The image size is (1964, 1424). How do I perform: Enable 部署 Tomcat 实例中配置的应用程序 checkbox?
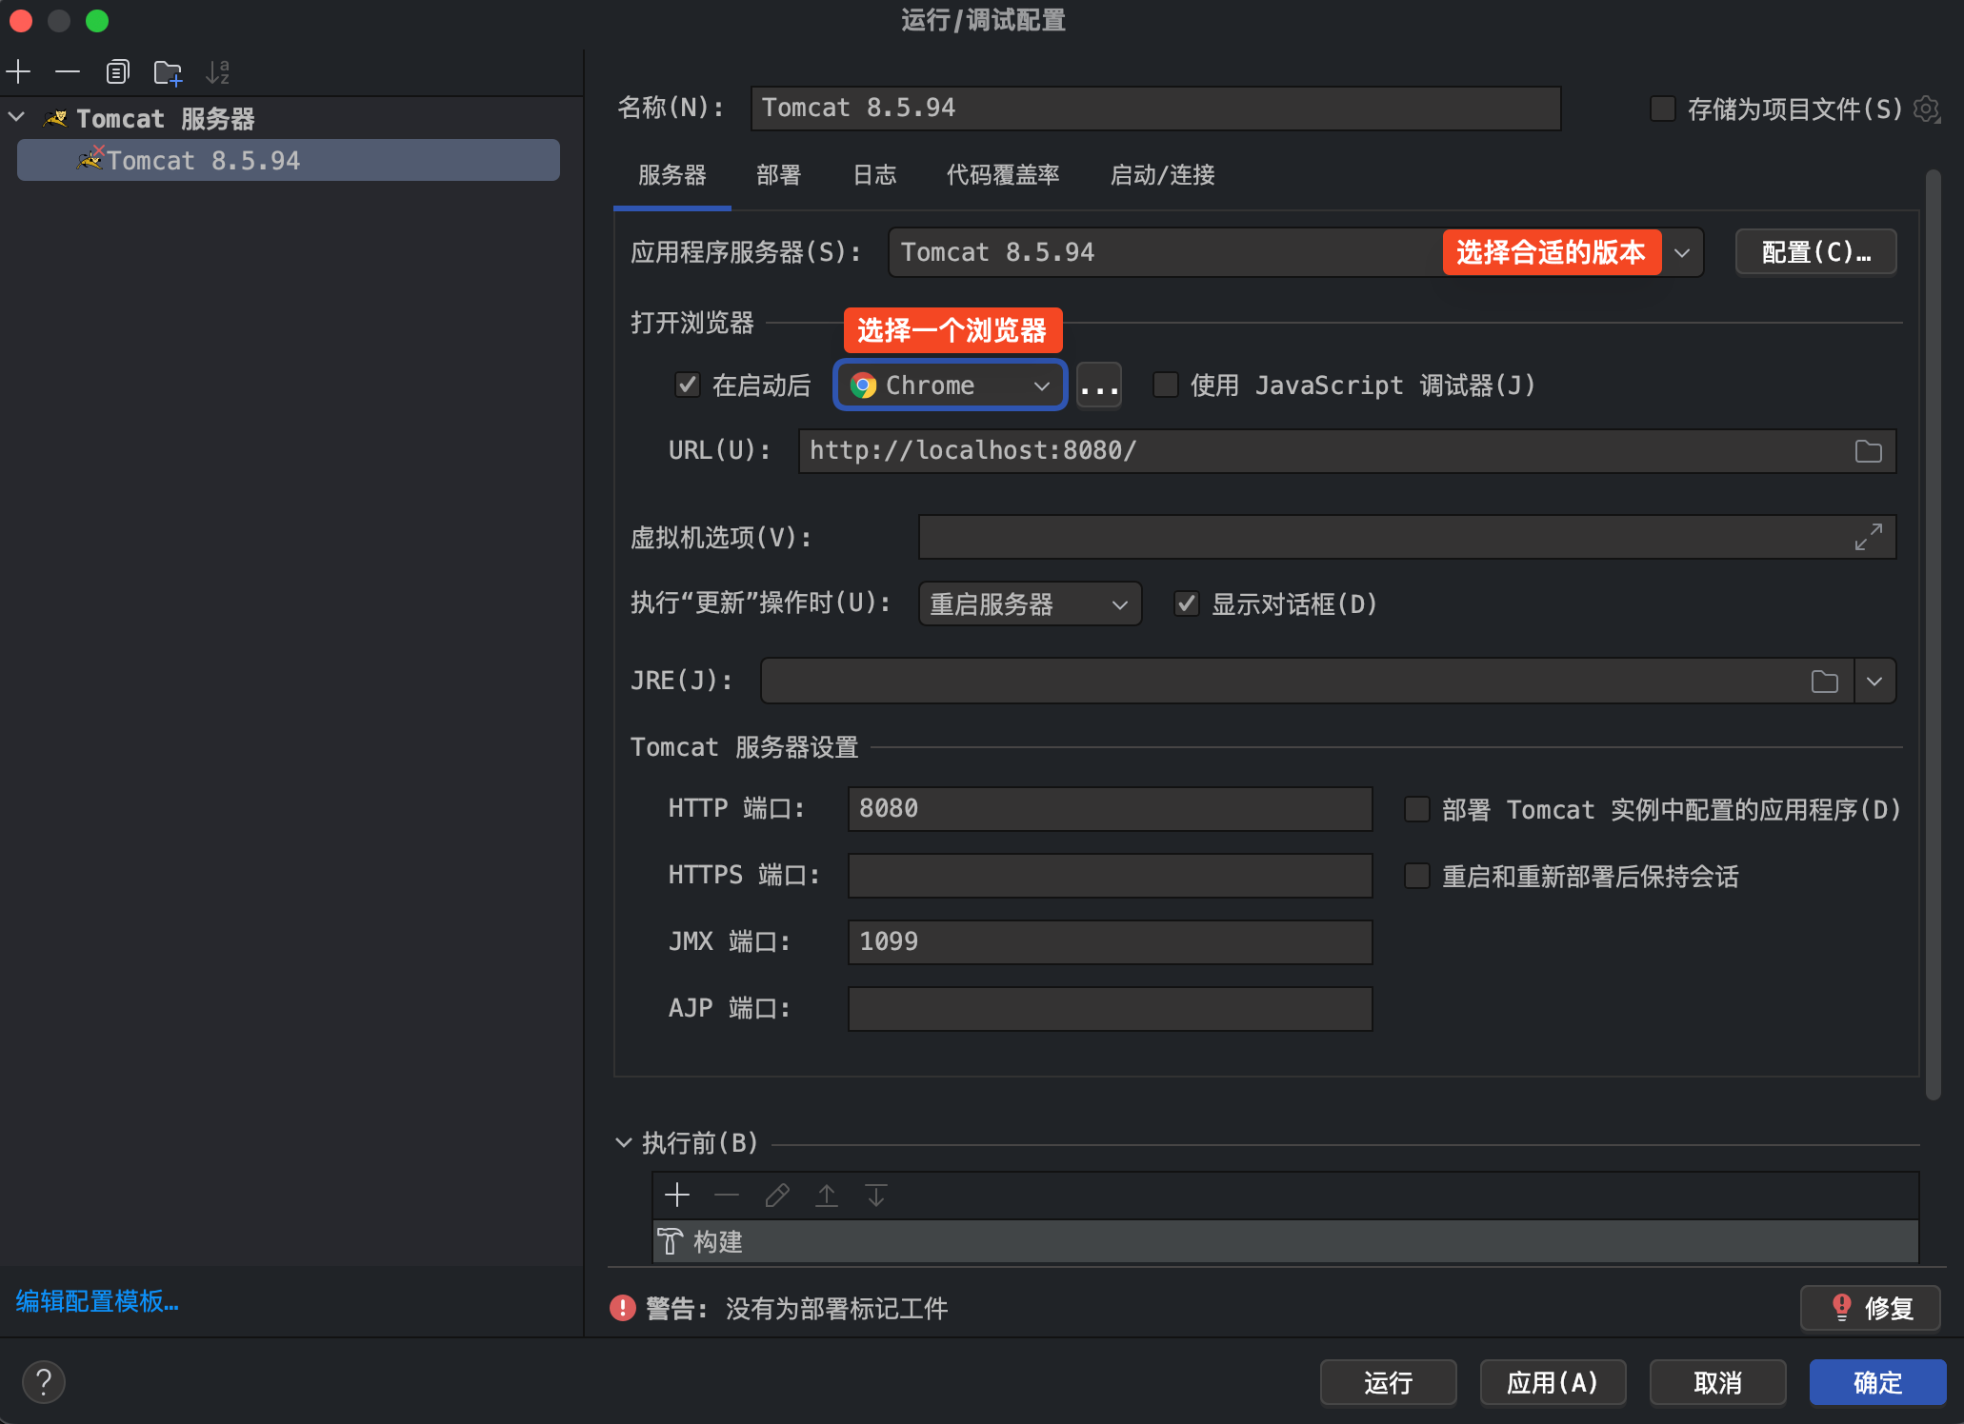click(x=1417, y=809)
